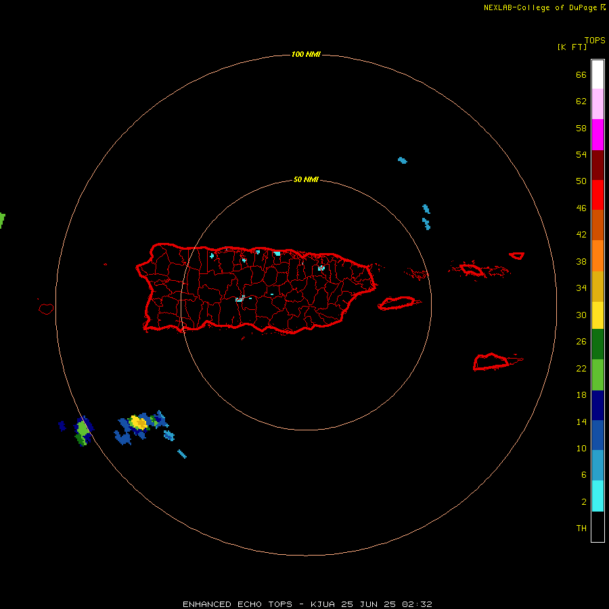Select the "42" legend value
The width and height of the screenshot is (609, 609).
[x=581, y=234]
